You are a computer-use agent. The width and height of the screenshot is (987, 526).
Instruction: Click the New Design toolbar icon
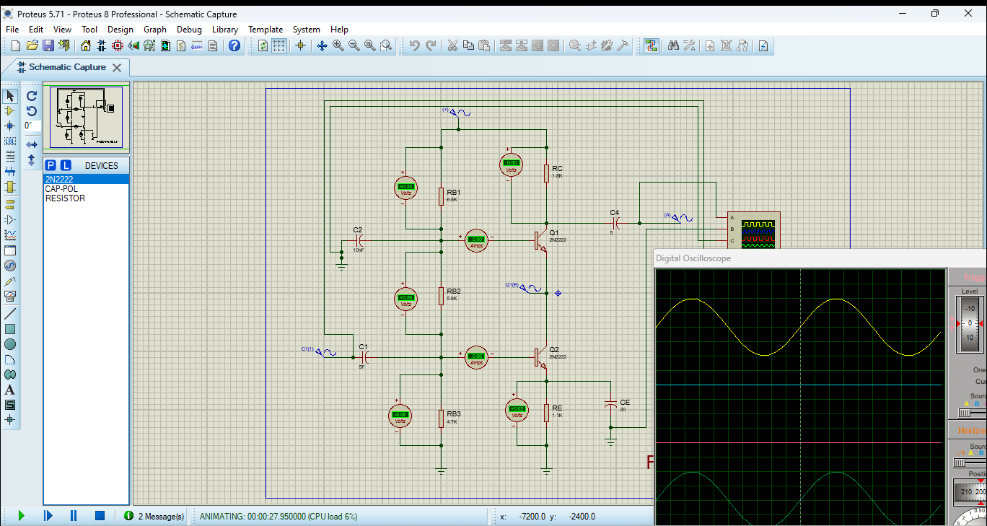pos(16,45)
